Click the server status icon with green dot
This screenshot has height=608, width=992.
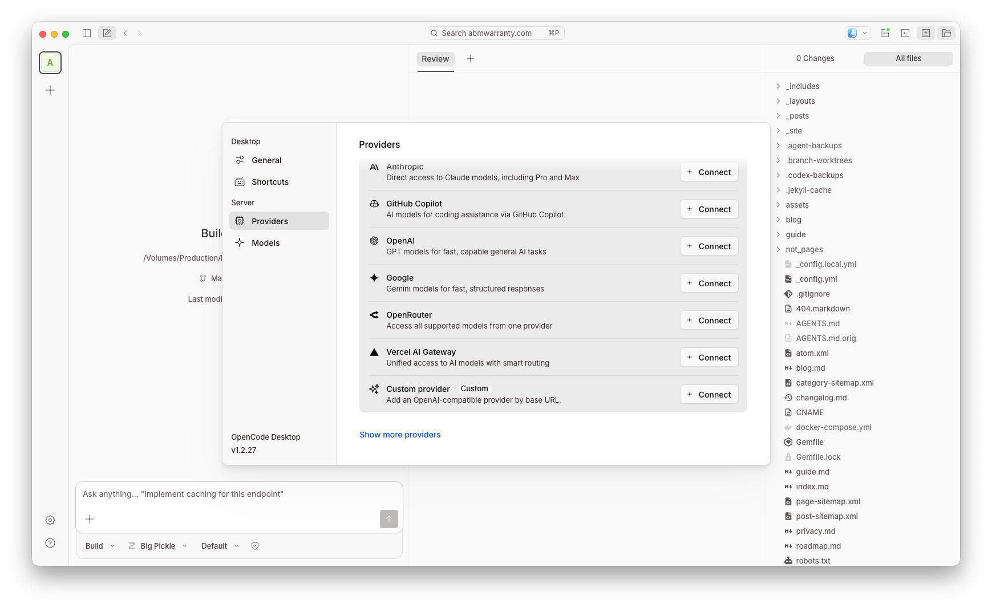pyautogui.click(x=885, y=33)
